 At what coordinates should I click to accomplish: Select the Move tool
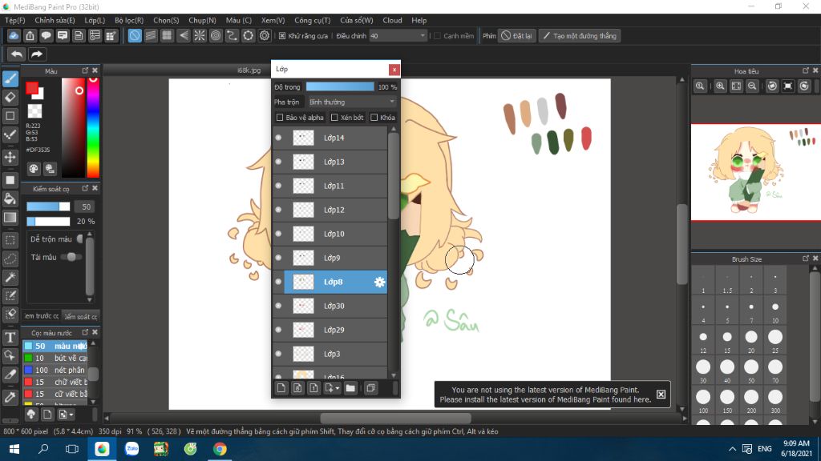point(10,157)
